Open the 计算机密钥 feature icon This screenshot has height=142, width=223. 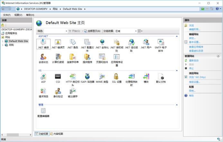point(58,59)
